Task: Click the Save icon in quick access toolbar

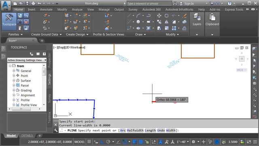Action: coord(27,3)
